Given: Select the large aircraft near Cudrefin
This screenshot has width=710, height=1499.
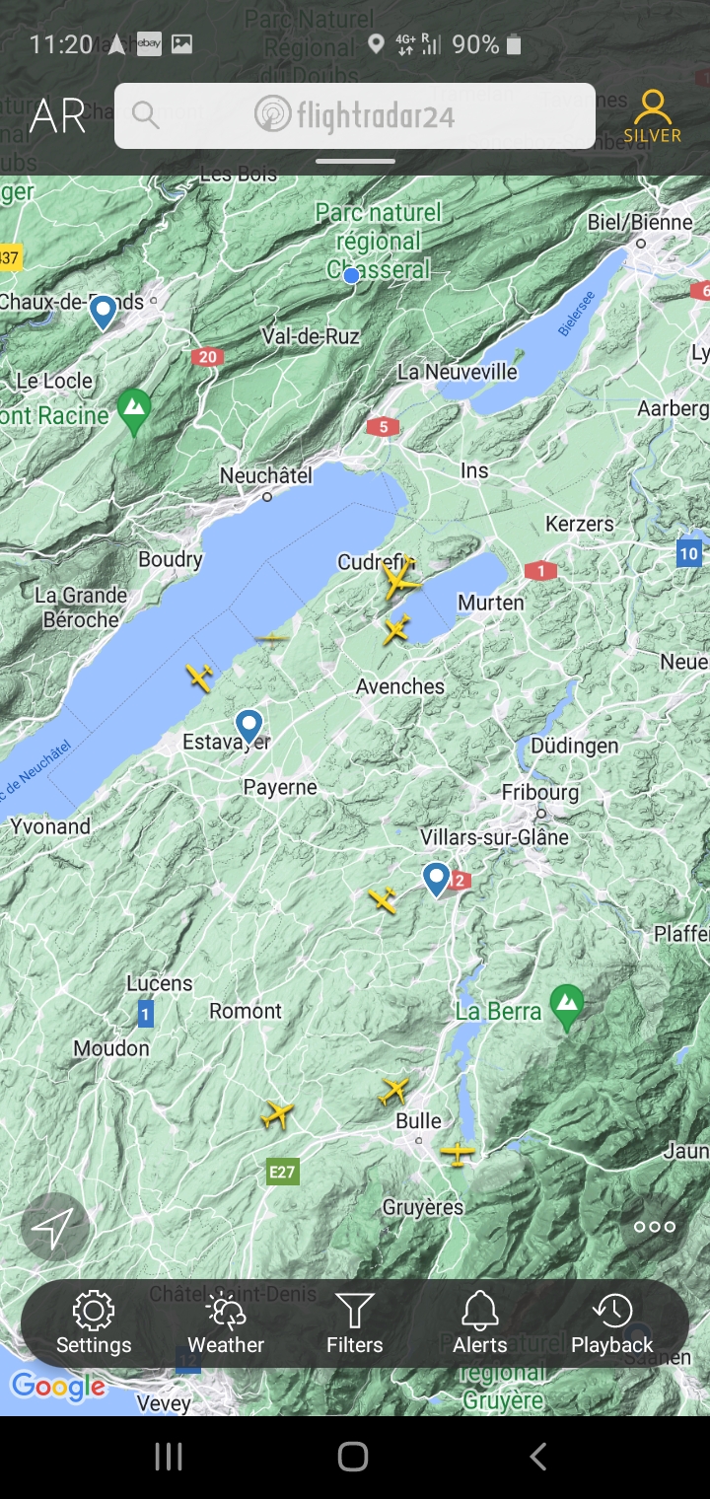Looking at the screenshot, I should point(400,579).
